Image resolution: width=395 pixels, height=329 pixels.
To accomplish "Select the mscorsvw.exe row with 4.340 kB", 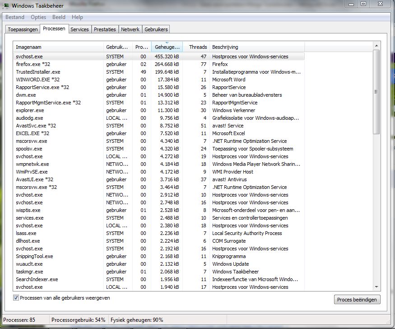I will [159, 141].
